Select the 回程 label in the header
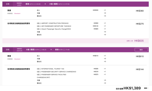This screenshot has height=91, width=152. (8, 50)
